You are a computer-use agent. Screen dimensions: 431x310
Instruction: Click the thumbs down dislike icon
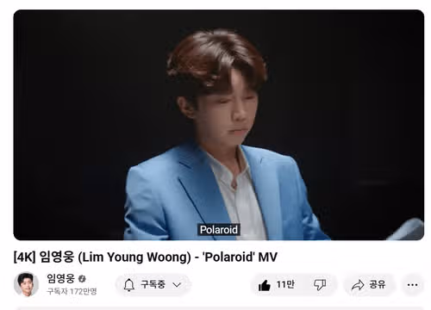click(320, 285)
